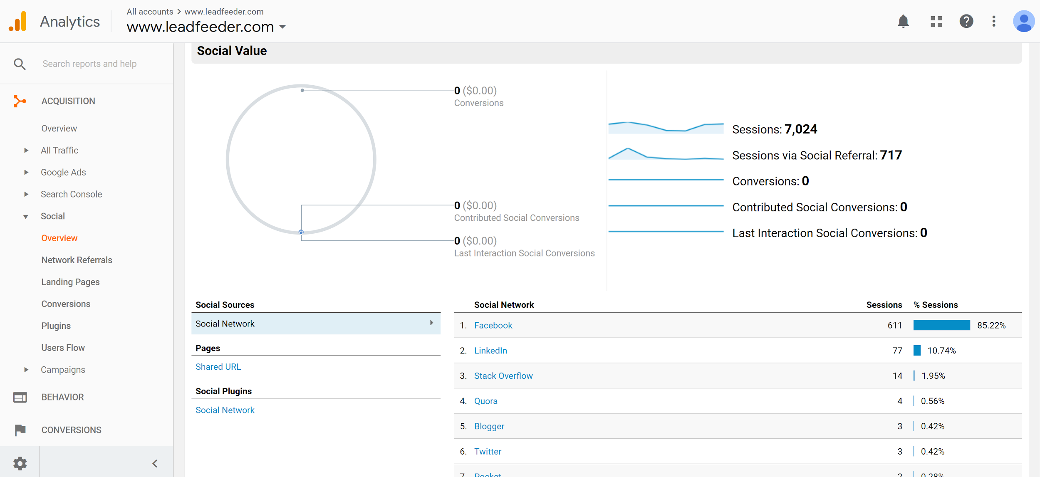Screen dimensions: 1040x477
Task: Click the All accounts breadcrumb
Action: coord(150,12)
